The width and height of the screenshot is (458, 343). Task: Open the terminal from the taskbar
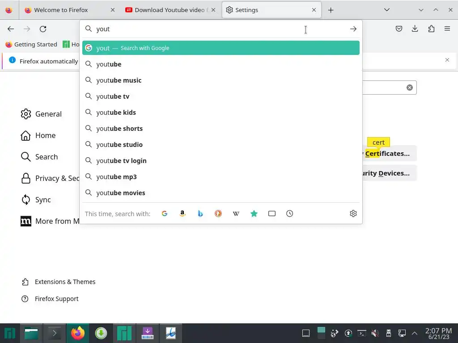(x=54, y=333)
